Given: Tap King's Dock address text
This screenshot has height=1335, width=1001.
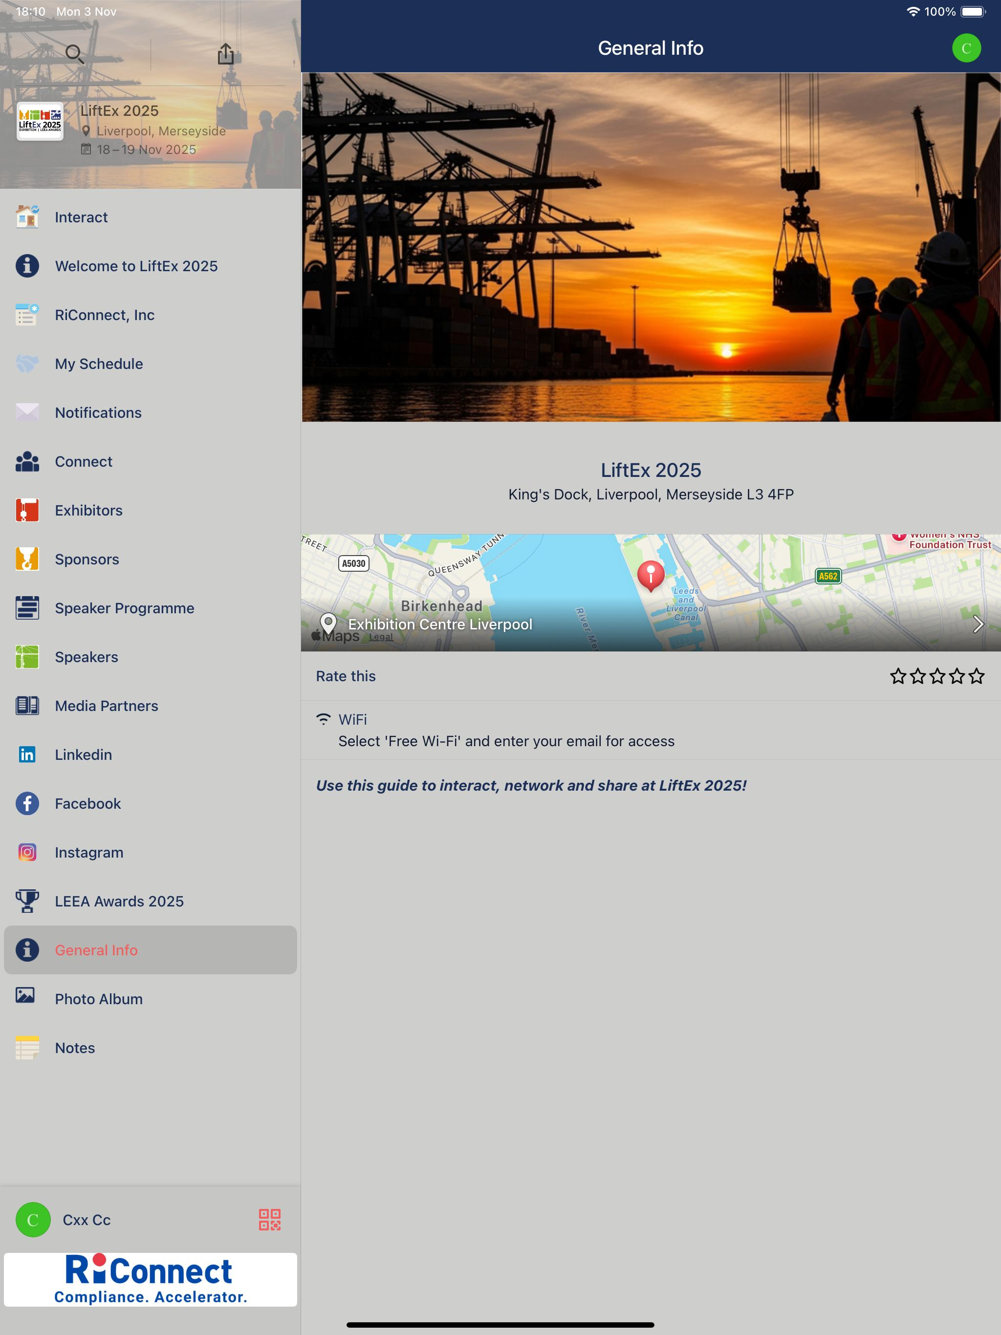Looking at the screenshot, I should point(651,495).
